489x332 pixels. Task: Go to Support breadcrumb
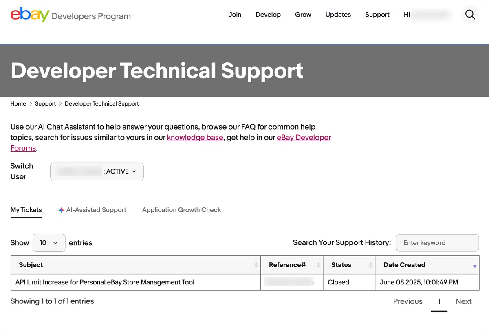[x=45, y=104]
